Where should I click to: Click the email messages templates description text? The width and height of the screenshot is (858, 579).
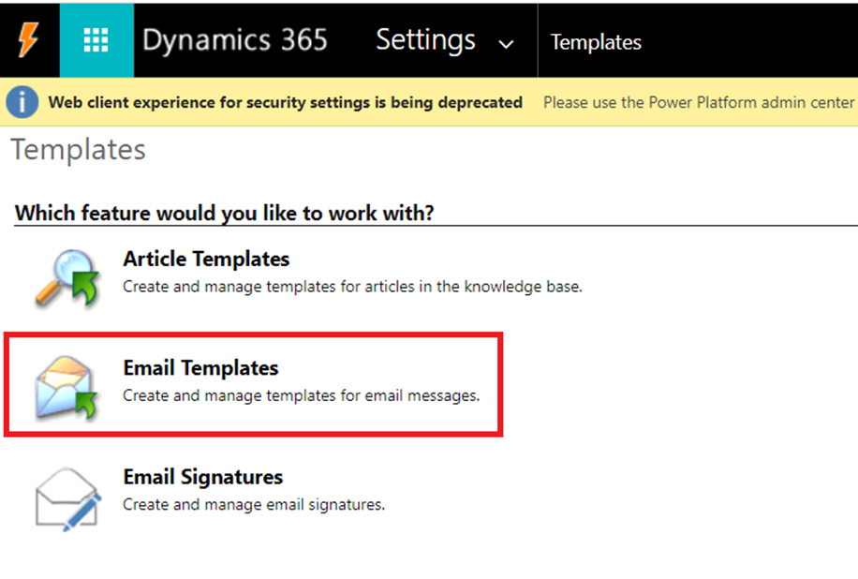coord(301,395)
